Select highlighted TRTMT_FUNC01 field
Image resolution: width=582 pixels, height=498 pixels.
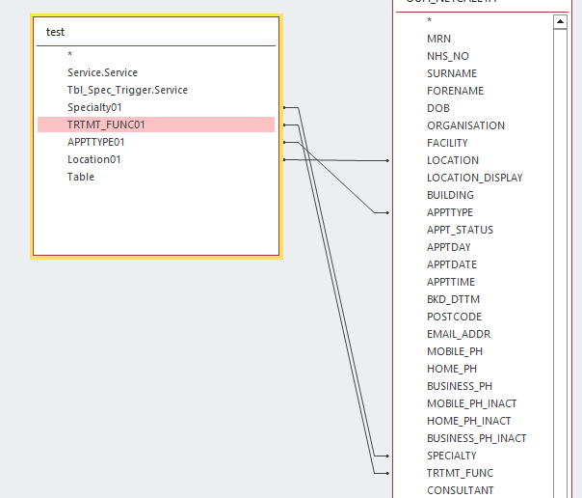click(156, 124)
